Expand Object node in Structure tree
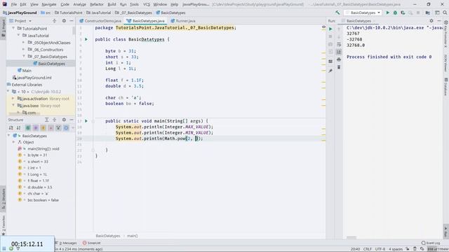Viewport: 449px width, 252px height. pos(14,142)
